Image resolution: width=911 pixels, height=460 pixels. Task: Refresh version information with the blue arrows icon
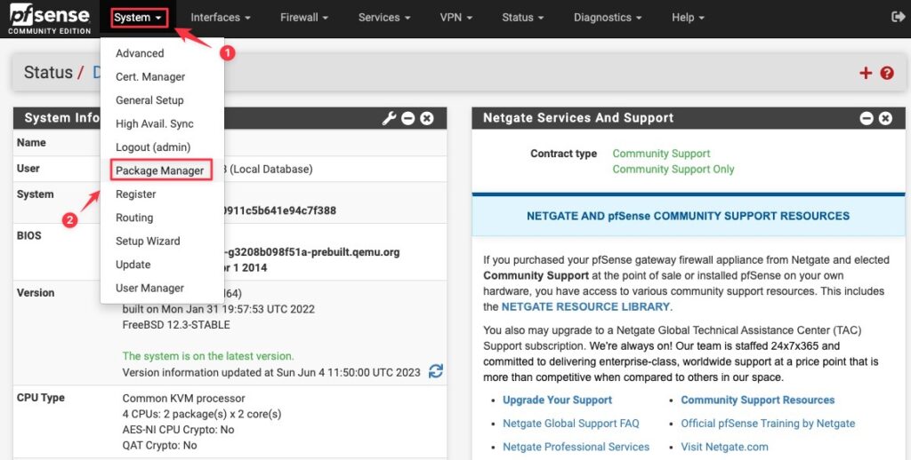coord(436,370)
